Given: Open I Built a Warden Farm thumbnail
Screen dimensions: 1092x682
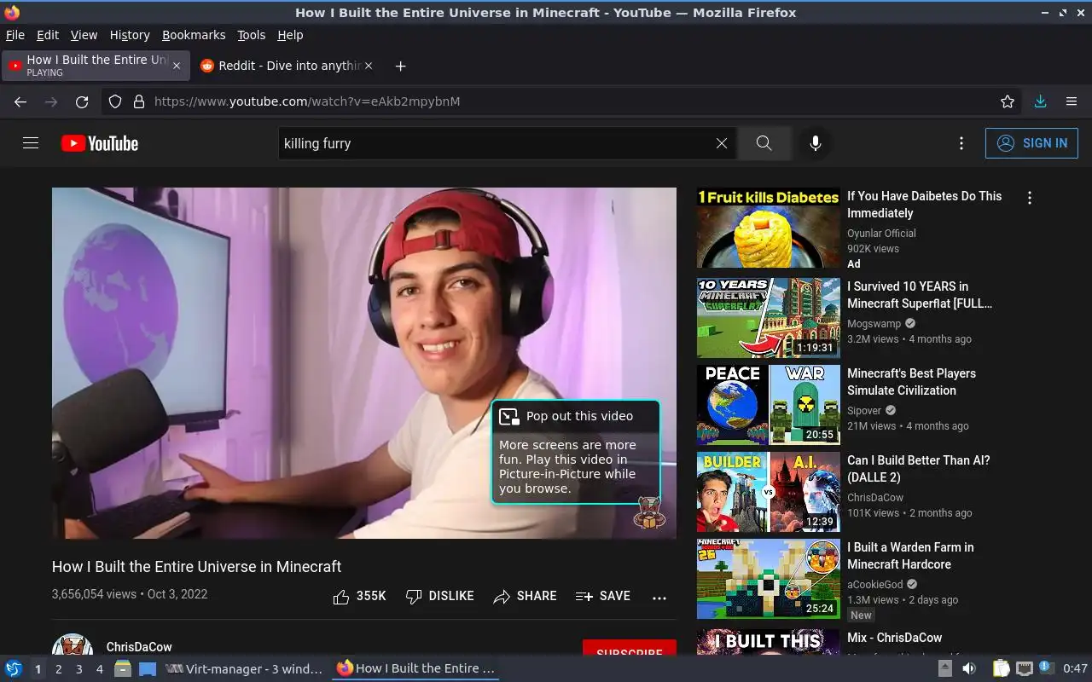Looking at the screenshot, I should tap(768, 579).
